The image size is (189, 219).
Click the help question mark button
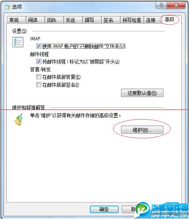pyautogui.click(x=161, y=5)
